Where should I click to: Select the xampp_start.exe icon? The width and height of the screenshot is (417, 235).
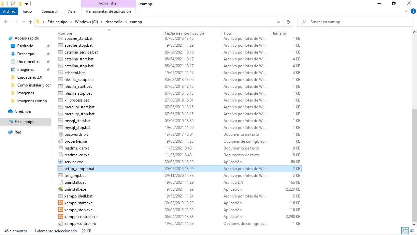60,203
